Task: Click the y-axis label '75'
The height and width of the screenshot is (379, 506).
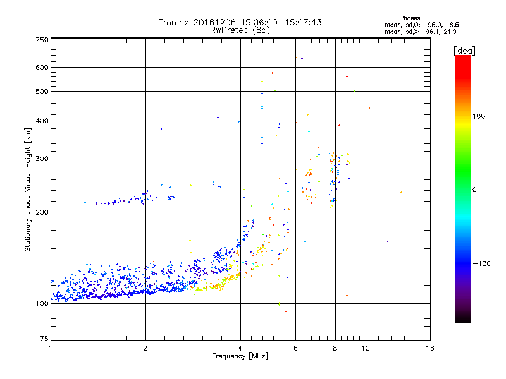Action: 44,339
